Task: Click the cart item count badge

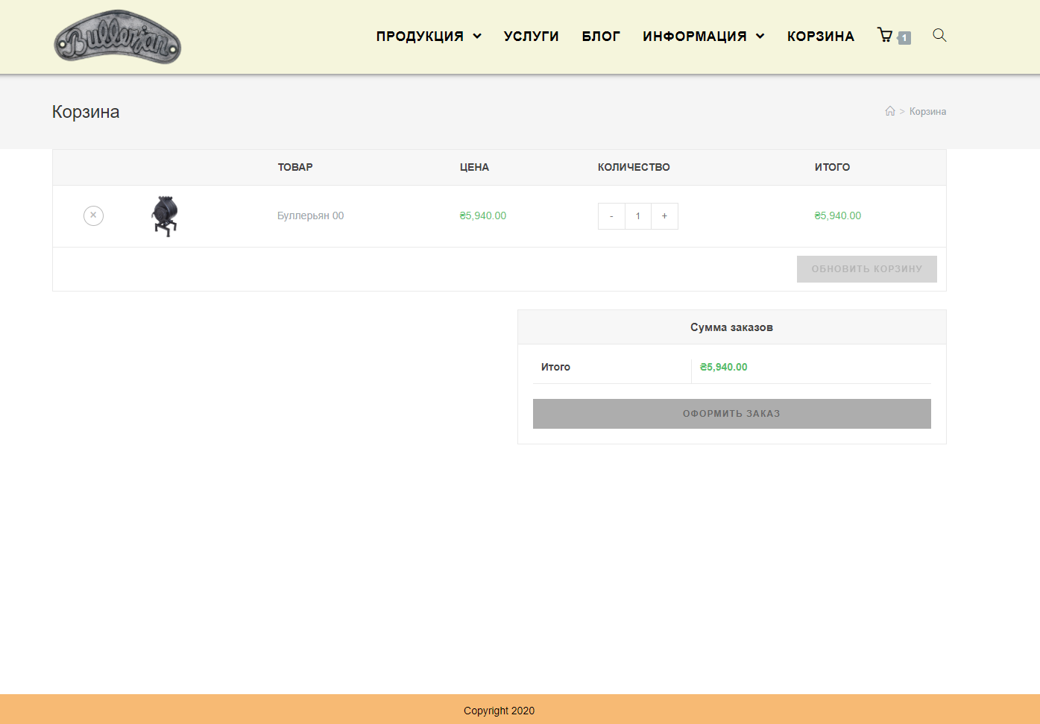Action: point(904,38)
